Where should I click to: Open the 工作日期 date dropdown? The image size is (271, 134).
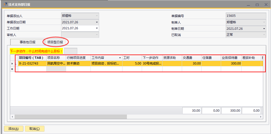(x=97, y=28)
